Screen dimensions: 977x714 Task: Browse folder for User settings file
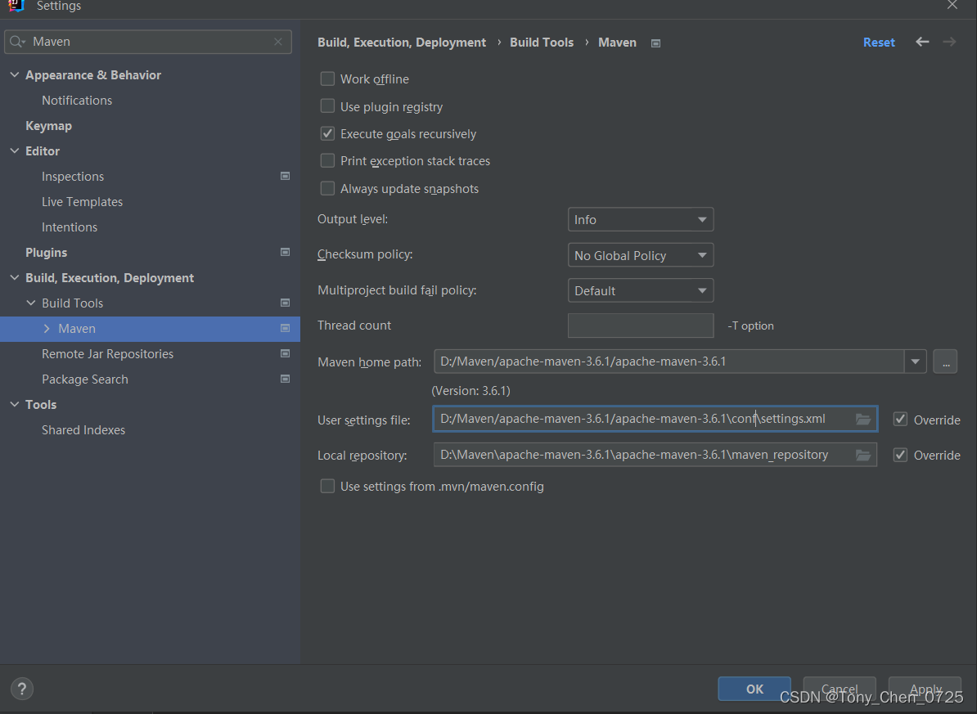(x=863, y=420)
